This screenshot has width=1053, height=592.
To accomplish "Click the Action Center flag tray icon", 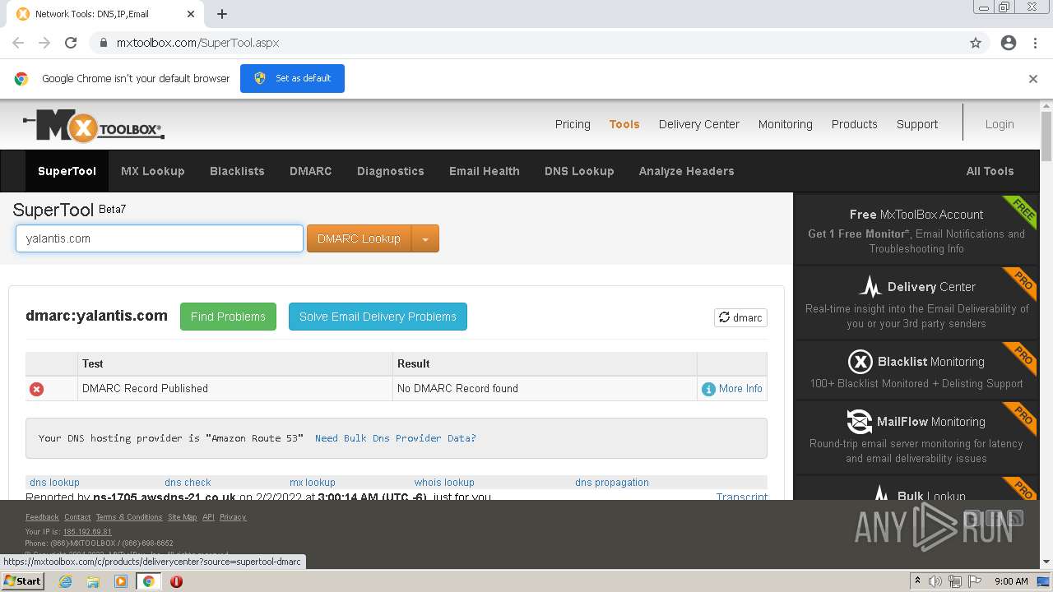I will tap(974, 581).
